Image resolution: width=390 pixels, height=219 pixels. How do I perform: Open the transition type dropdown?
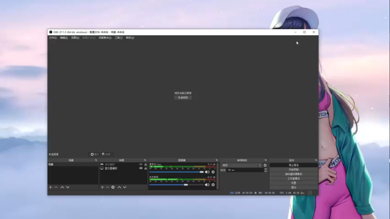(241, 165)
